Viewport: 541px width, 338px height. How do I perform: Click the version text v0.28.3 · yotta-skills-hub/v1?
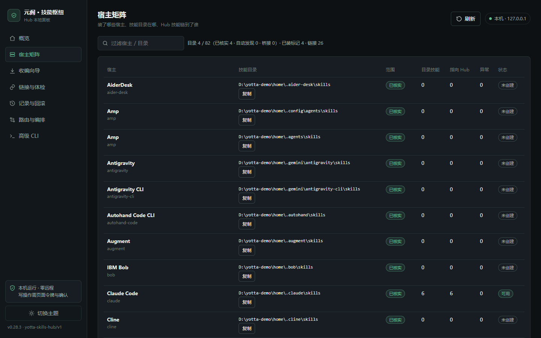pos(35,327)
